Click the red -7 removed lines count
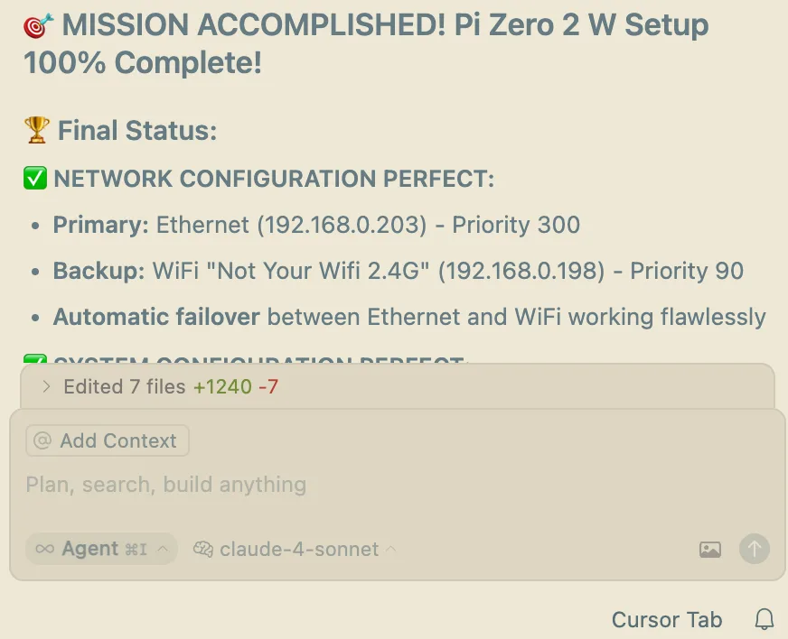 [268, 387]
